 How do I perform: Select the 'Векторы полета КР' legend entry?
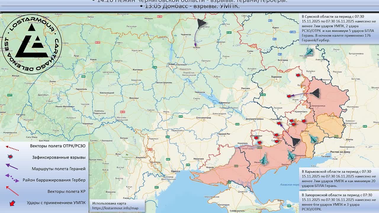coord(66,191)
